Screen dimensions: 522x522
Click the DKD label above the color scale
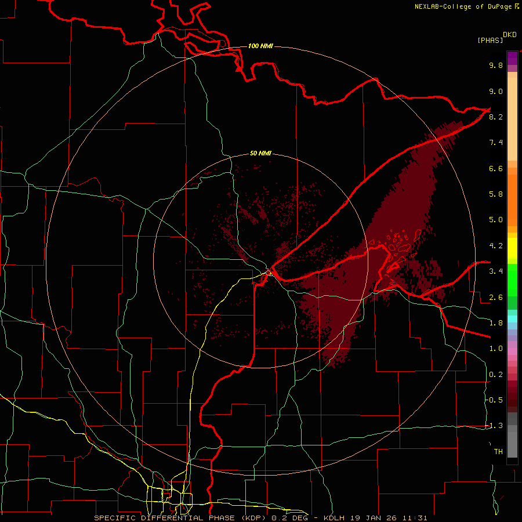pos(509,35)
